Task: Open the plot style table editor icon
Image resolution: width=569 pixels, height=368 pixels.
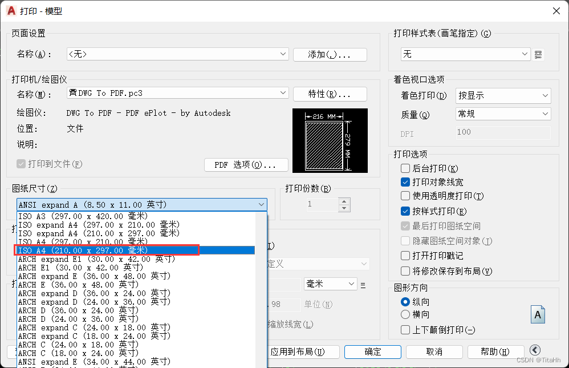Action: [x=538, y=55]
